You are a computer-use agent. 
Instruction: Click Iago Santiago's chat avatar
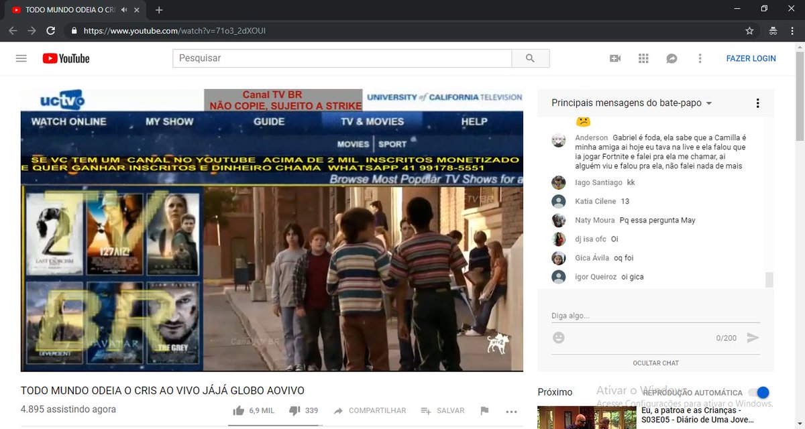(x=558, y=182)
